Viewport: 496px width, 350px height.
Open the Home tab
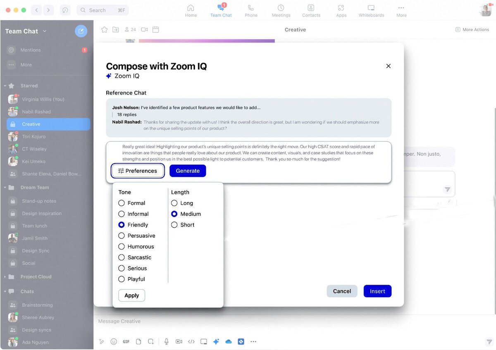coord(191,11)
